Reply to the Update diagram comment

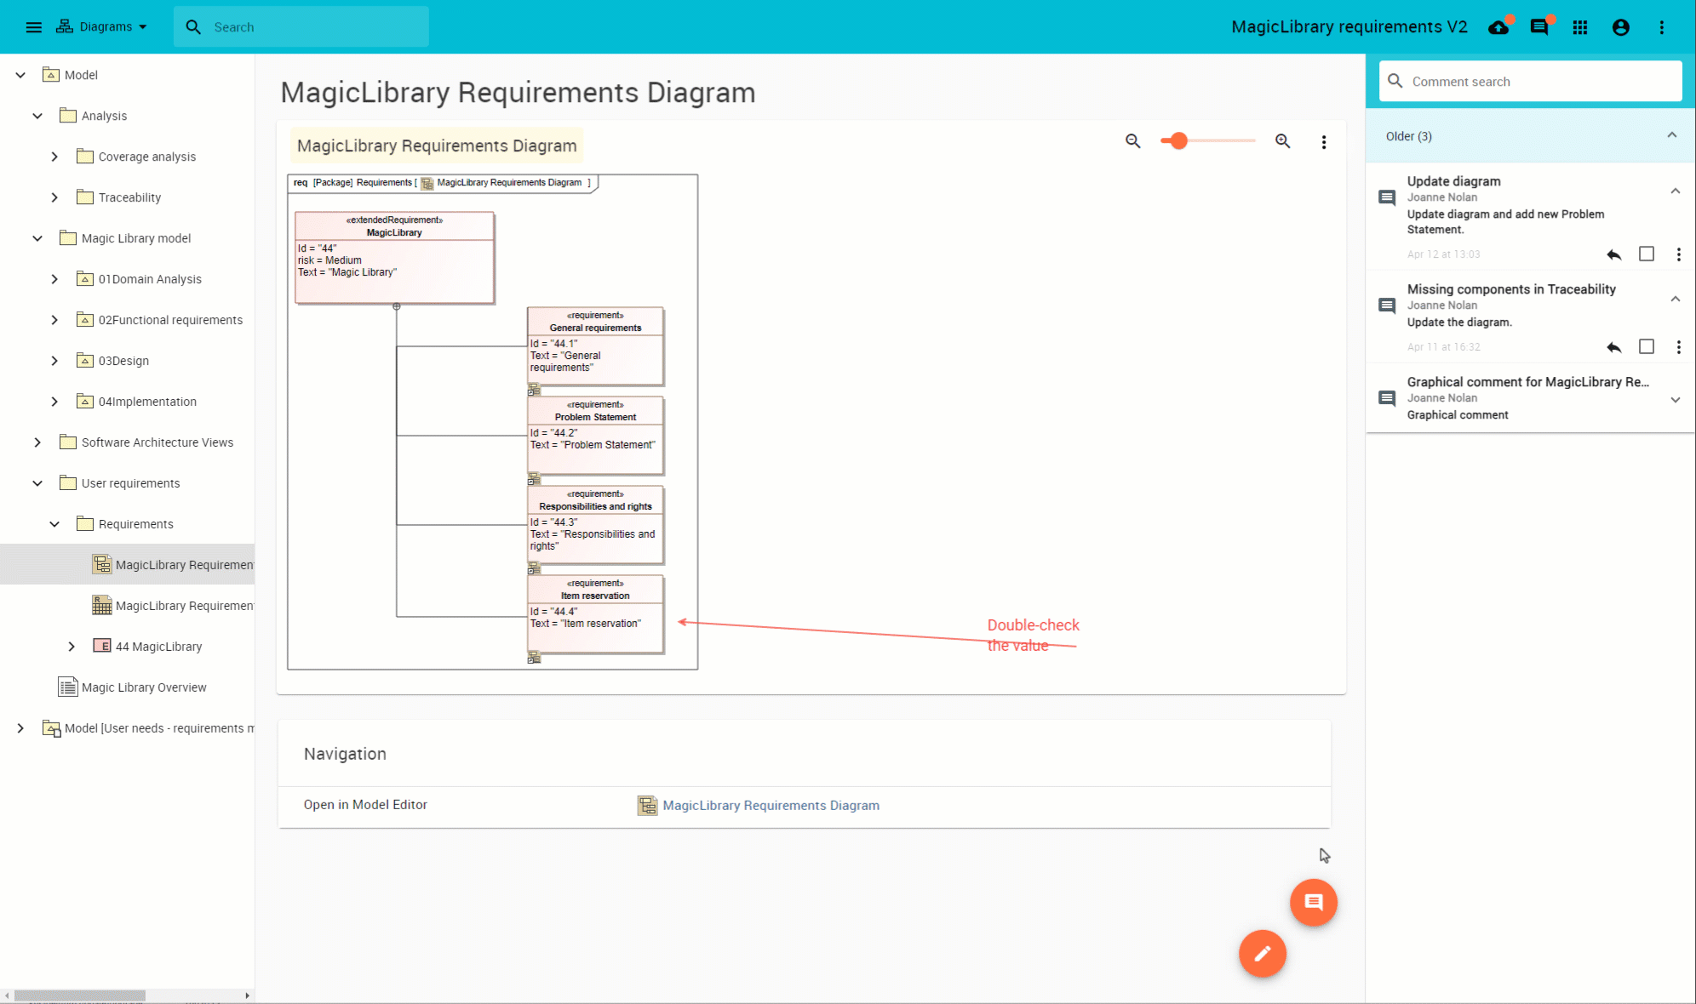pos(1613,254)
